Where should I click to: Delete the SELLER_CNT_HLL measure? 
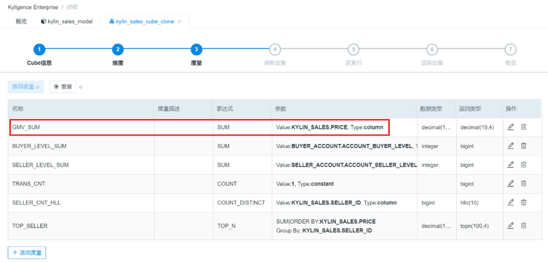[523, 203]
